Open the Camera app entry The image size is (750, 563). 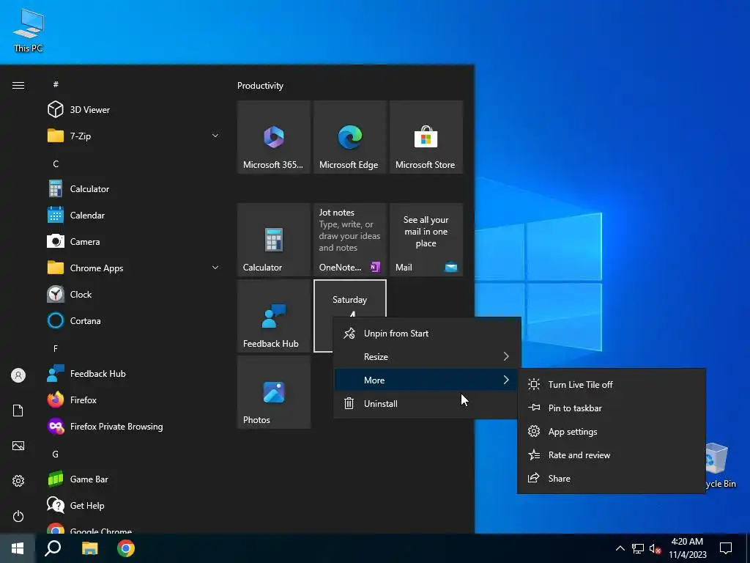pos(134,241)
